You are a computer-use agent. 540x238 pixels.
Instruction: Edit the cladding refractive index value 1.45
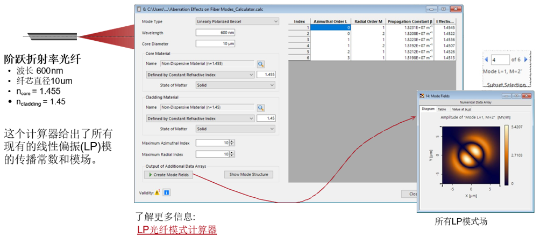(267, 118)
